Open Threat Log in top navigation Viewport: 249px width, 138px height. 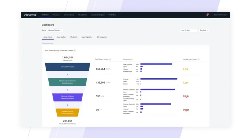pos(56,15)
